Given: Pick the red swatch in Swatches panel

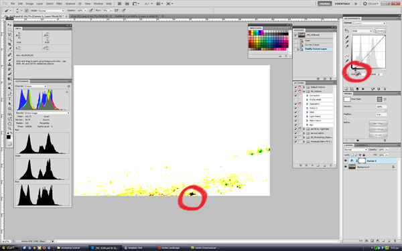Looking at the screenshot, I should (x=250, y=31).
